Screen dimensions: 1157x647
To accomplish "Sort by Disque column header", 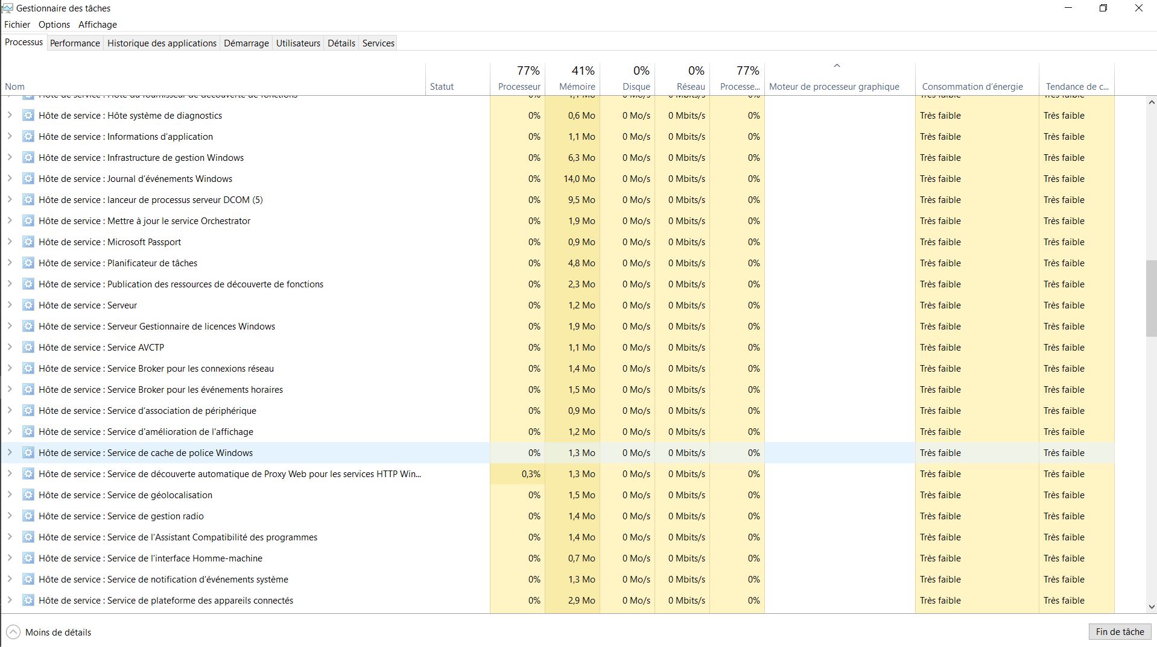I will point(627,79).
